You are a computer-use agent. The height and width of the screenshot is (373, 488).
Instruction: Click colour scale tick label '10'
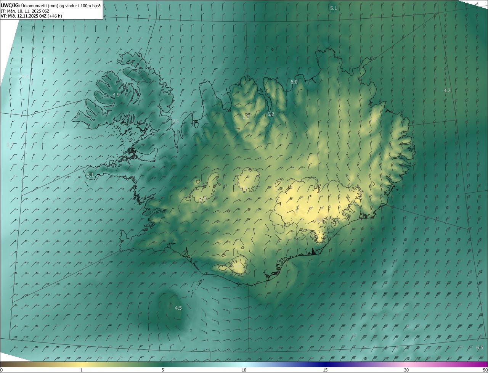244,370
